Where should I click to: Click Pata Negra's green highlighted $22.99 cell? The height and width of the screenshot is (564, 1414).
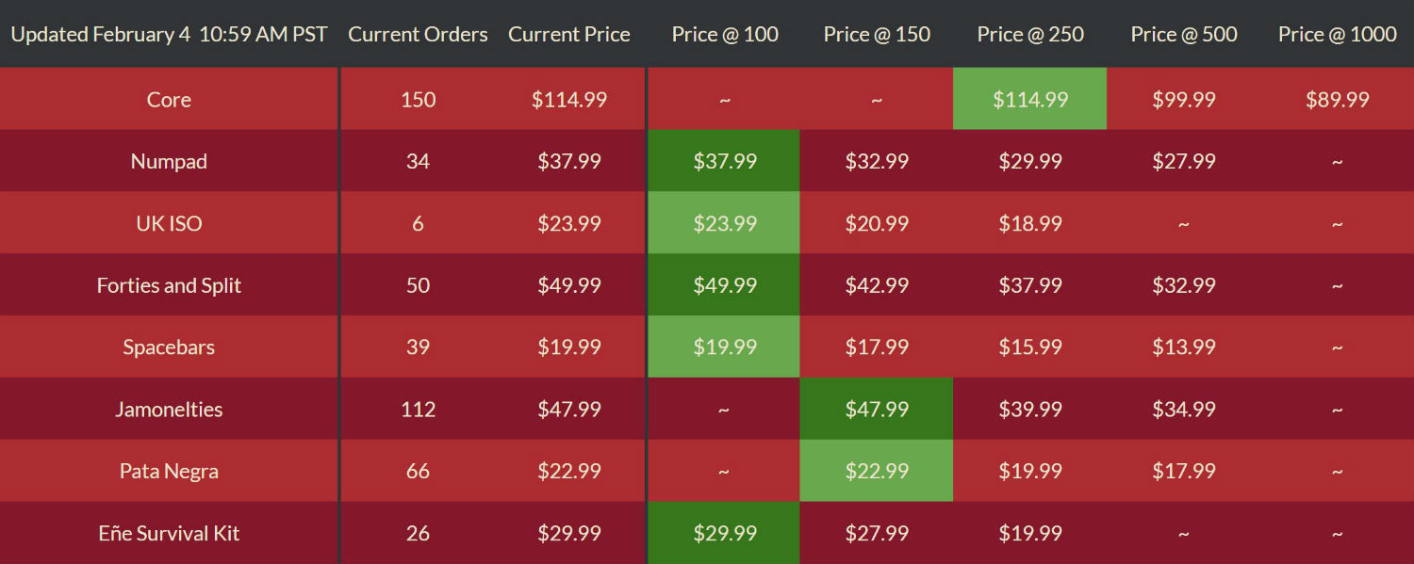877,472
